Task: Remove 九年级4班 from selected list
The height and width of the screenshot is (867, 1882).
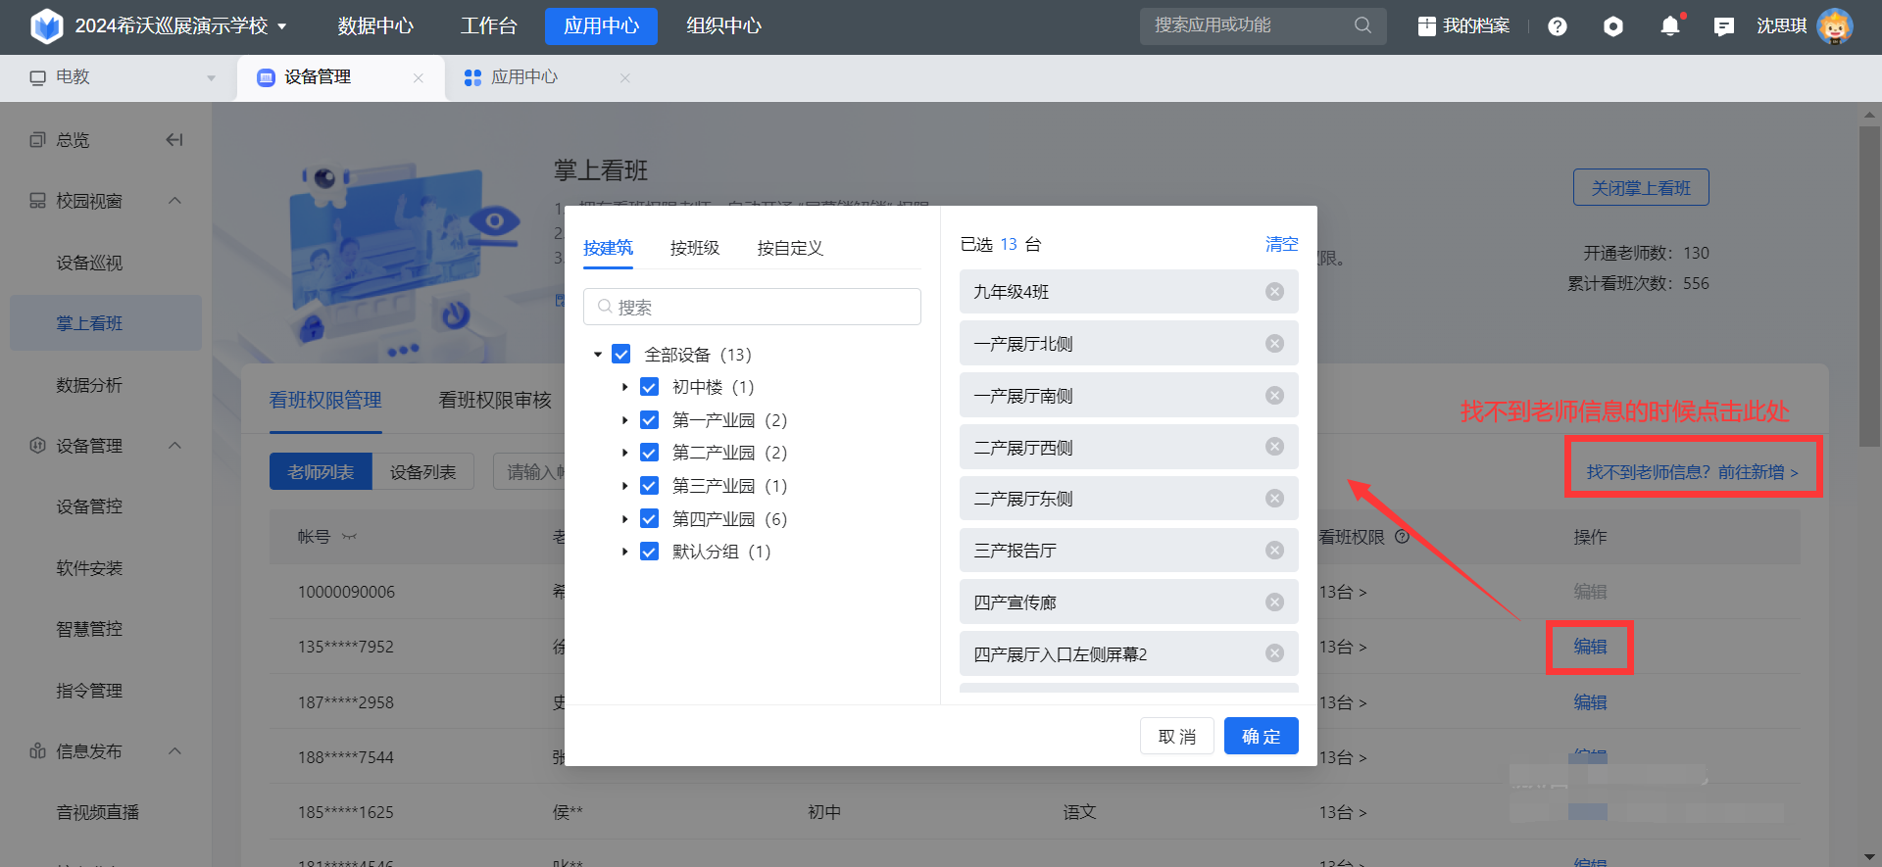Action: point(1274,292)
